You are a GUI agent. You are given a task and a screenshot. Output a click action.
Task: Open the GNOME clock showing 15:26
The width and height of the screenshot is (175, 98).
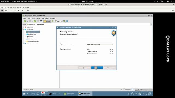pyautogui.click(x=87, y=1)
